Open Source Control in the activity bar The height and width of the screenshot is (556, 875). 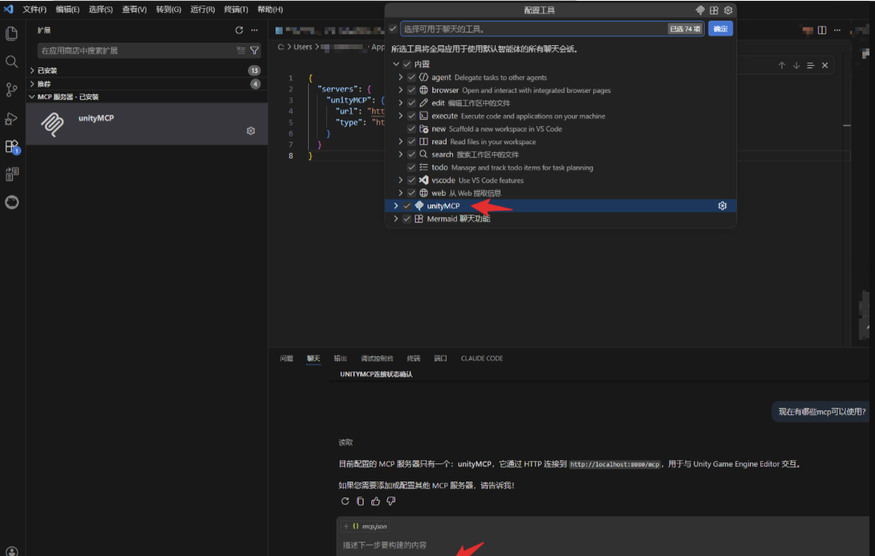point(11,89)
